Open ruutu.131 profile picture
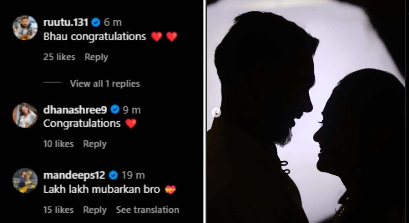Viewport: 409px width, 223px height. [x=25, y=28]
